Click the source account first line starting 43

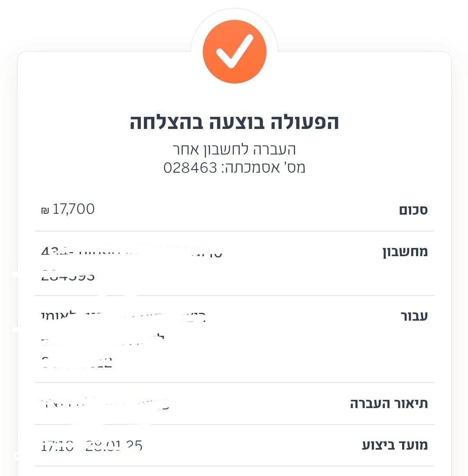(x=132, y=252)
